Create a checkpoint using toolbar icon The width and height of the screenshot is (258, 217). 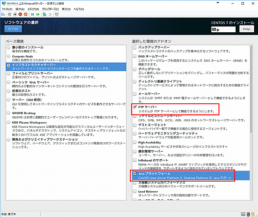[43, 14]
